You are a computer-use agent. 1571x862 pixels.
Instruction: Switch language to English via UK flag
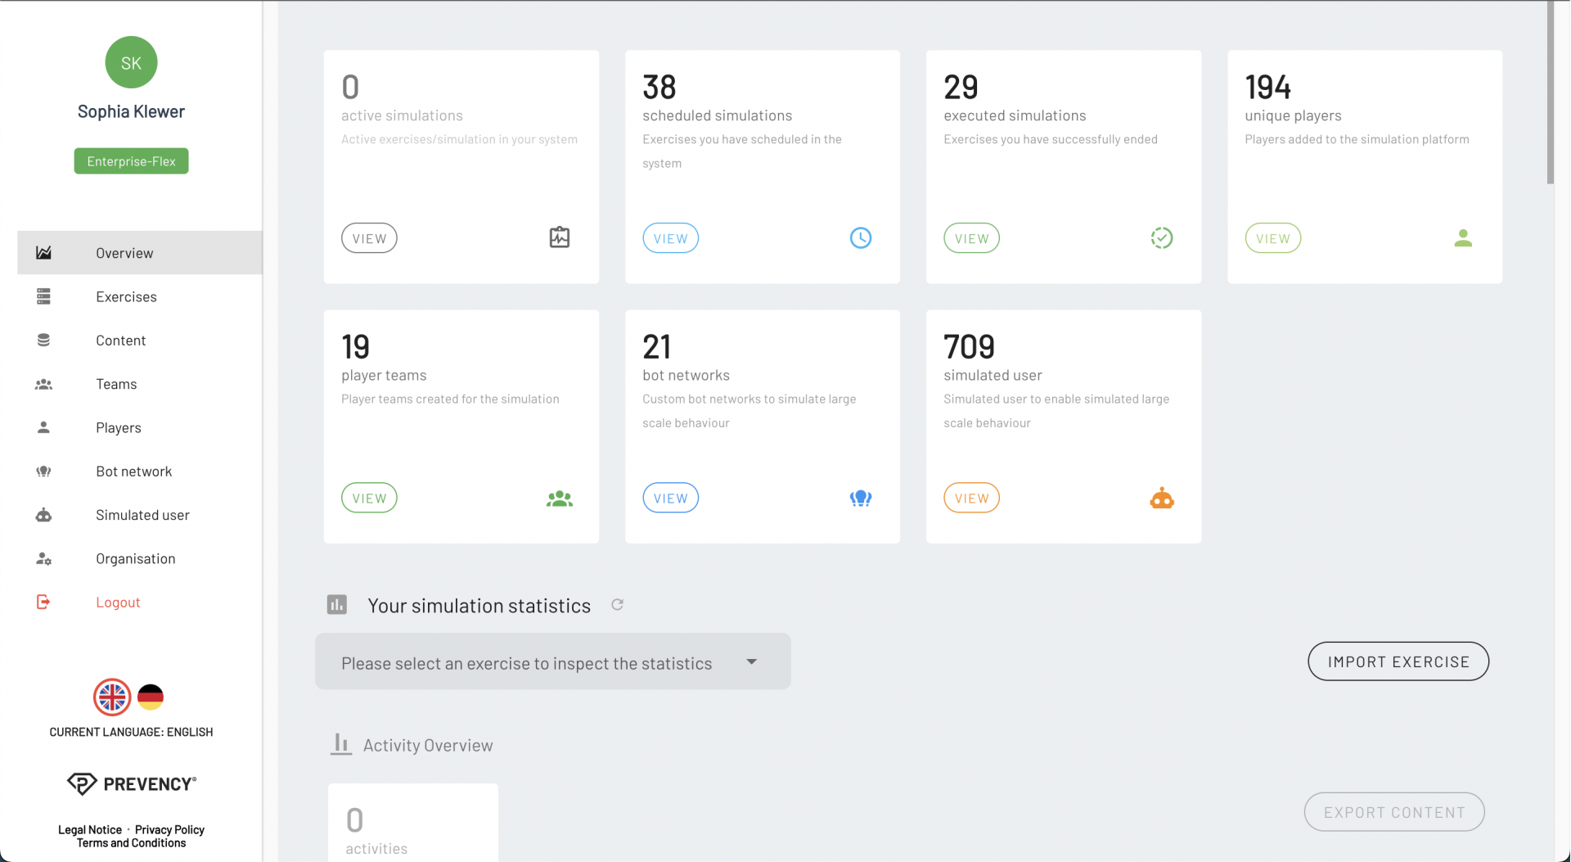click(112, 697)
